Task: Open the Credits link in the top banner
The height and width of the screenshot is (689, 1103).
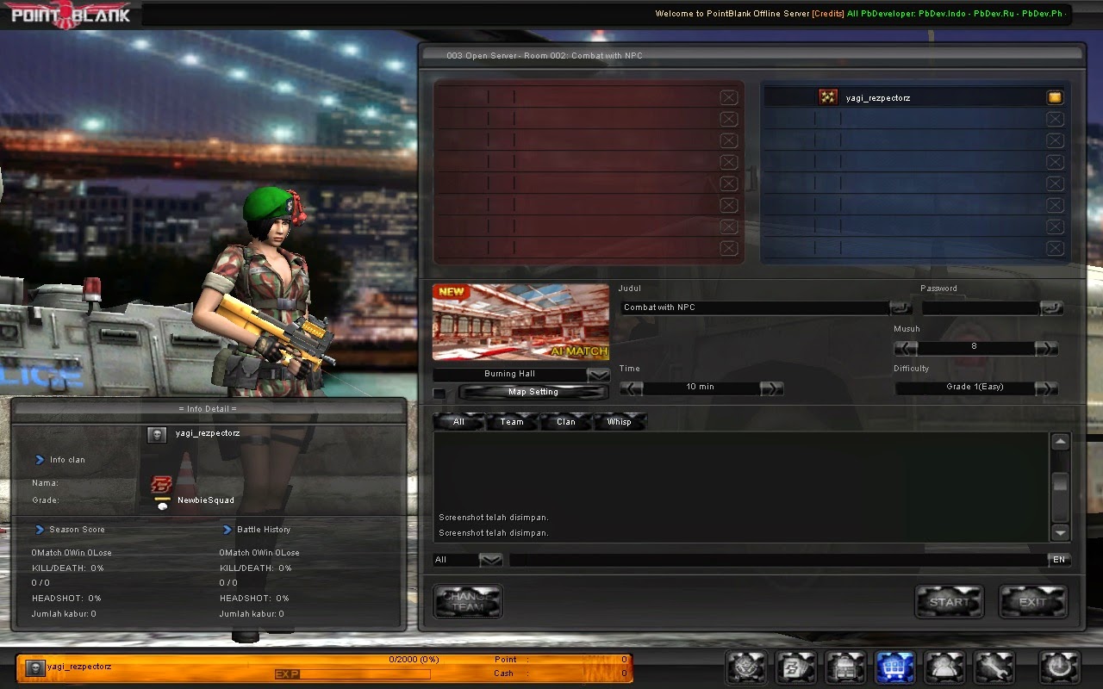Action: point(828,14)
